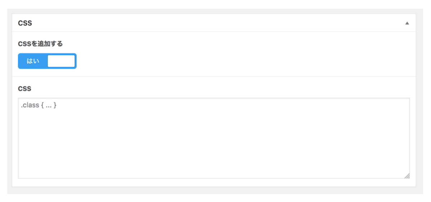Click the up-pointing arrow in the panel header
The width and height of the screenshot is (431, 202).
click(x=407, y=23)
